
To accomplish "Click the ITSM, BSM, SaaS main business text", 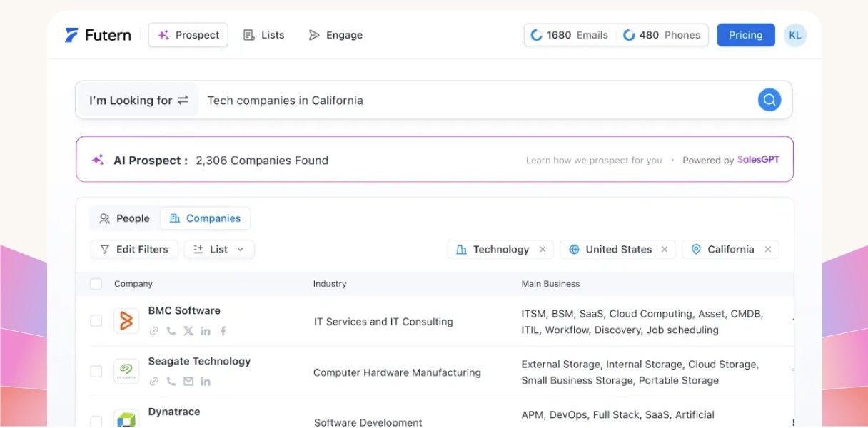I will click(x=642, y=322).
